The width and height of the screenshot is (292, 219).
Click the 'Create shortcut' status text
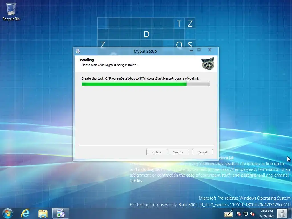(x=140, y=78)
